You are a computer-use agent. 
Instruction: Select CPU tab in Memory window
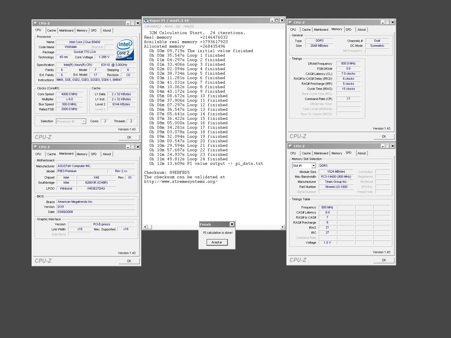[293, 30]
